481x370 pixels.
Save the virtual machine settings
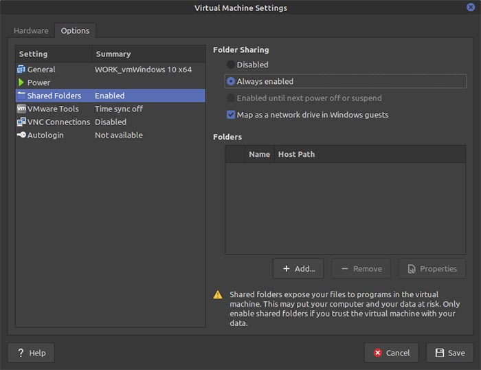(449, 353)
